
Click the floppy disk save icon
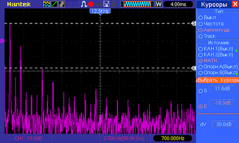(106, 4)
